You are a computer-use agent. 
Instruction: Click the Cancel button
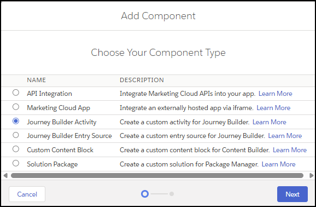27,194
